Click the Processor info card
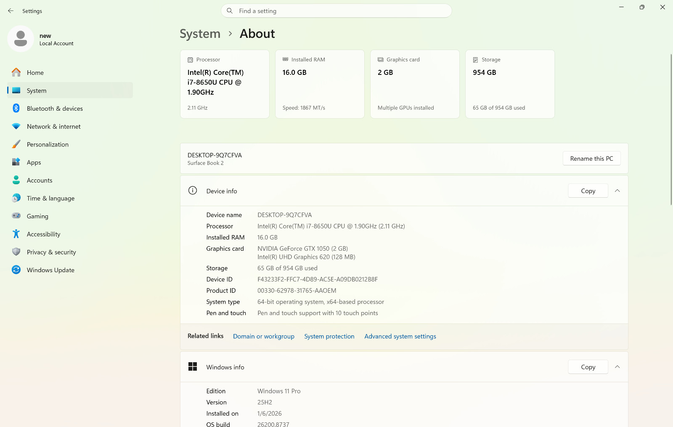The image size is (673, 427). point(225,84)
